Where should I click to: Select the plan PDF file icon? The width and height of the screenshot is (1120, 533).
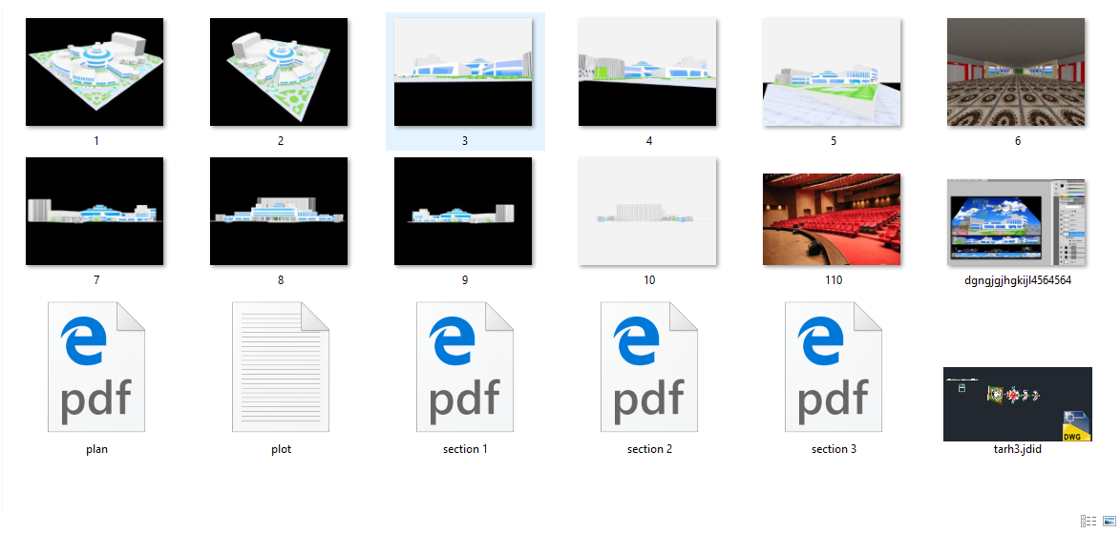coord(95,367)
